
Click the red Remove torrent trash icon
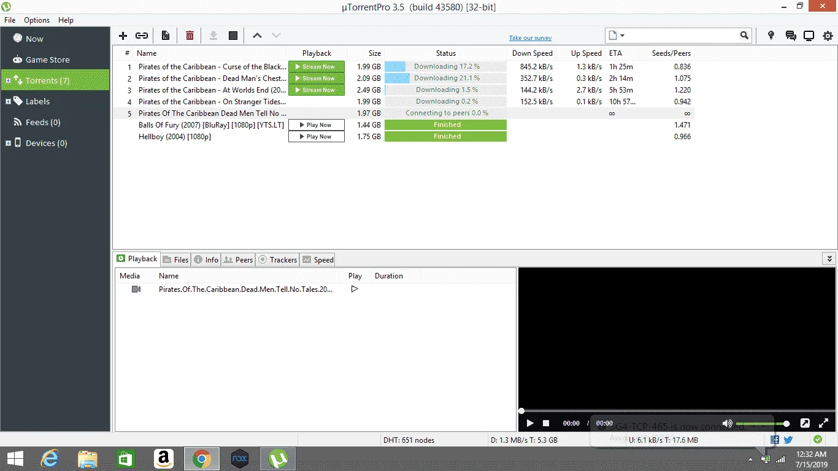[x=190, y=36]
